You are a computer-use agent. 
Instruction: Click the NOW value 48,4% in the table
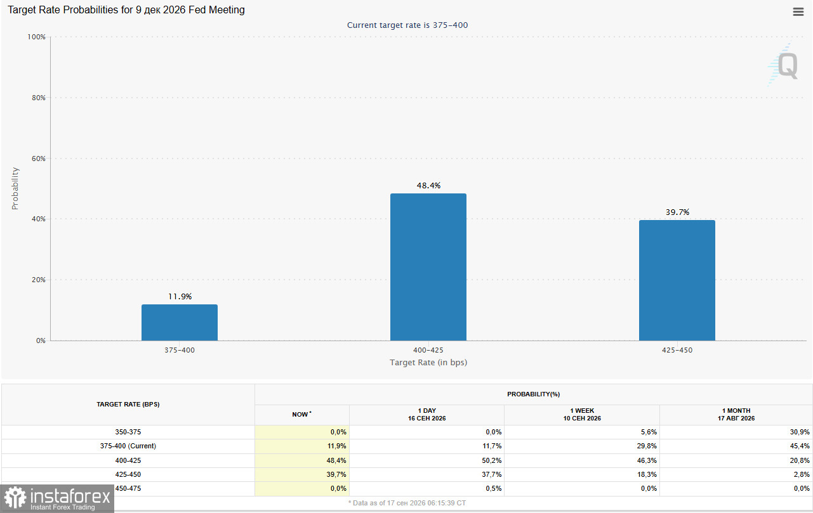tap(336, 460)
